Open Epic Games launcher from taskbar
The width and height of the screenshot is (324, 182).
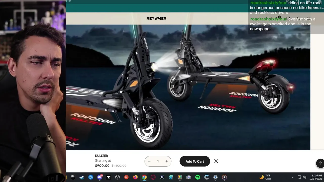(x=73, y=177)
